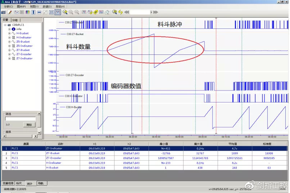Click the chart with tag icon
This screenshot has height=193, width=290.
(x=90, y=12)
